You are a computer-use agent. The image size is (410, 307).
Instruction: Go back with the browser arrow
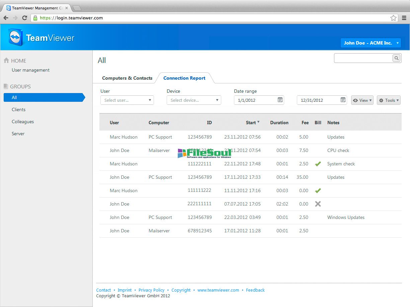tap(6, 18)
